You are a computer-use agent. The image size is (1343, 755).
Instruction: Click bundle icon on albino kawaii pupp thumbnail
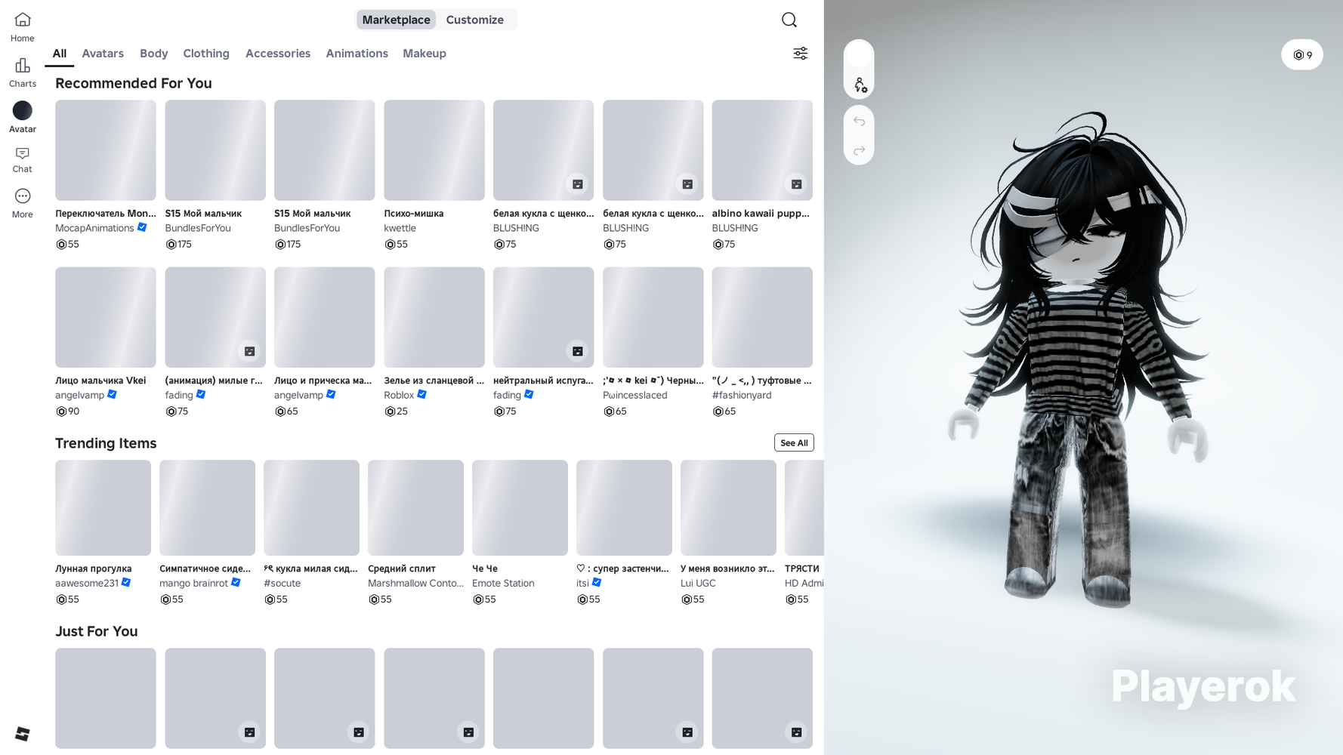coord(796,184)
